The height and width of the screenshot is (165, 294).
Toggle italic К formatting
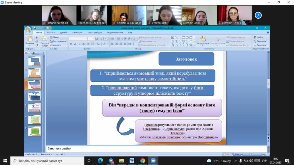click(x=75, y=44)
